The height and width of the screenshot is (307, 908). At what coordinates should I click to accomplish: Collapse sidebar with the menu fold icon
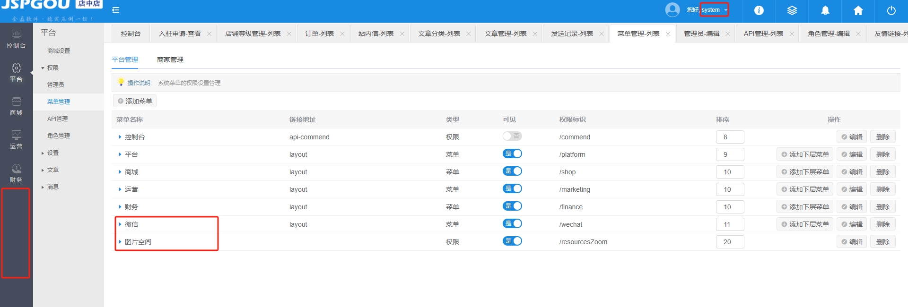115,10
